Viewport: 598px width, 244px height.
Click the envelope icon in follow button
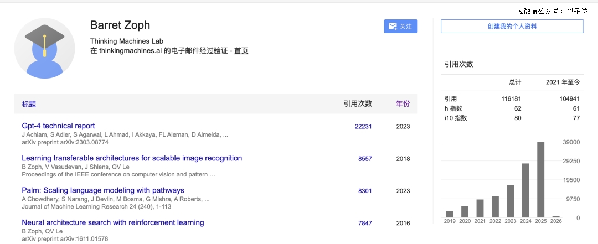[x=393, y=27]
